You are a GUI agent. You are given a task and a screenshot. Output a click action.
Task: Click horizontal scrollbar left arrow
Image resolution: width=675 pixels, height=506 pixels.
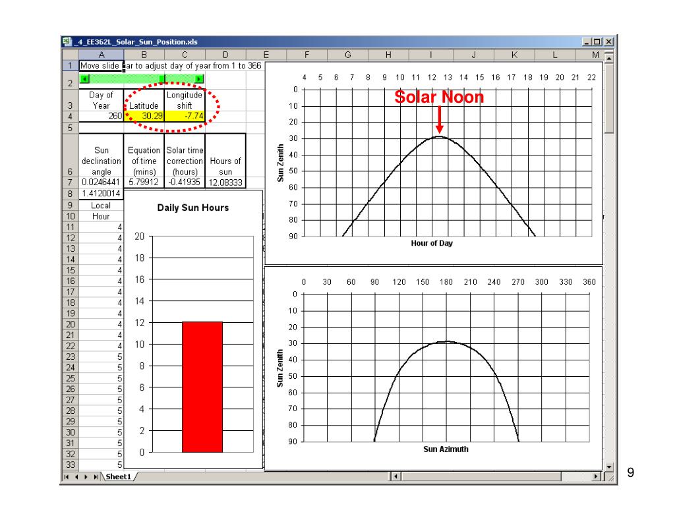[x=396, y=476]
